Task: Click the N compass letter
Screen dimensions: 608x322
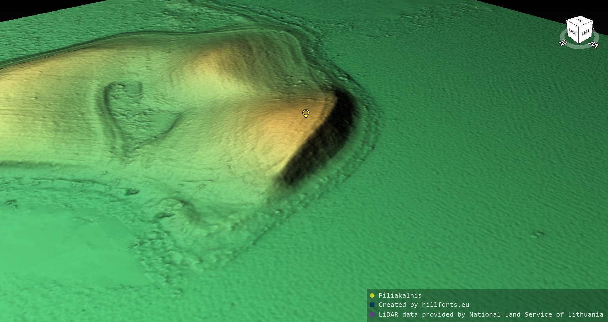Action: 563,43
